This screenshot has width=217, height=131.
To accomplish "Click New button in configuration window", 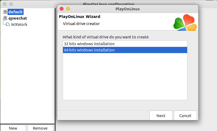I will coord(13,128).
